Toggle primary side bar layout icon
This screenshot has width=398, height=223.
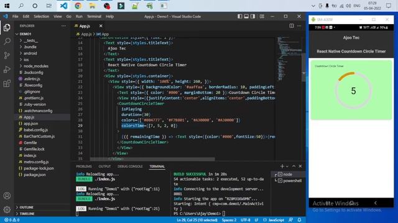pos(239,17)
